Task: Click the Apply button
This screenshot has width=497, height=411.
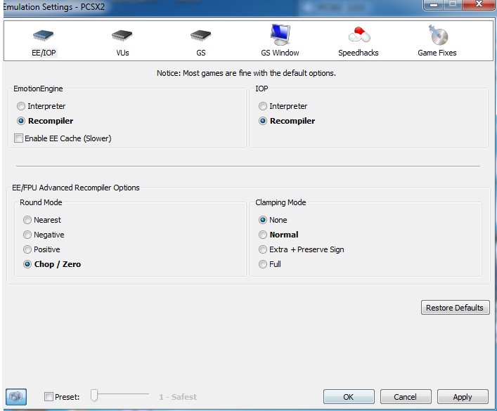Action: (463, 397)
